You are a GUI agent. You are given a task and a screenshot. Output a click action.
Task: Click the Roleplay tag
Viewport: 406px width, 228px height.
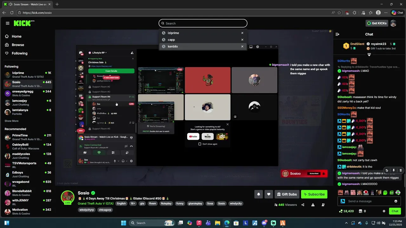point(166,204)
